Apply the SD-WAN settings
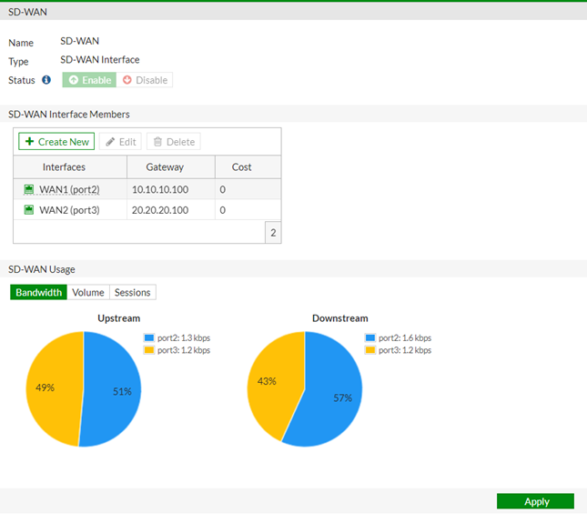Viewport: 587px width, 523px height. click(535, 501)
